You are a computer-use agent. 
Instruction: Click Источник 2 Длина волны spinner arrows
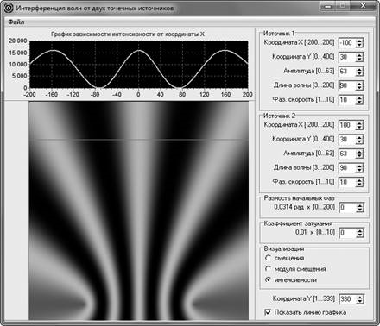click(359, 168)
